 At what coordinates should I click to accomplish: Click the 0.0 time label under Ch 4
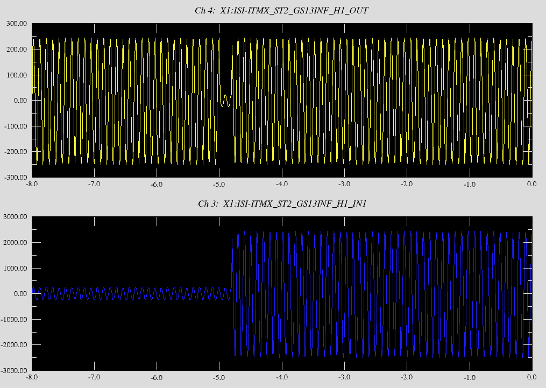click(x=531, y=184)
